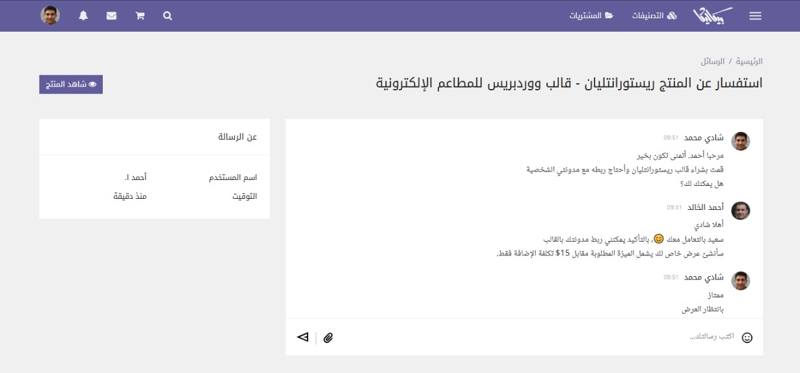The width and height of the screenshot is (800, 373).
Task: Click the site logo in header
Action: coord(713,16)
